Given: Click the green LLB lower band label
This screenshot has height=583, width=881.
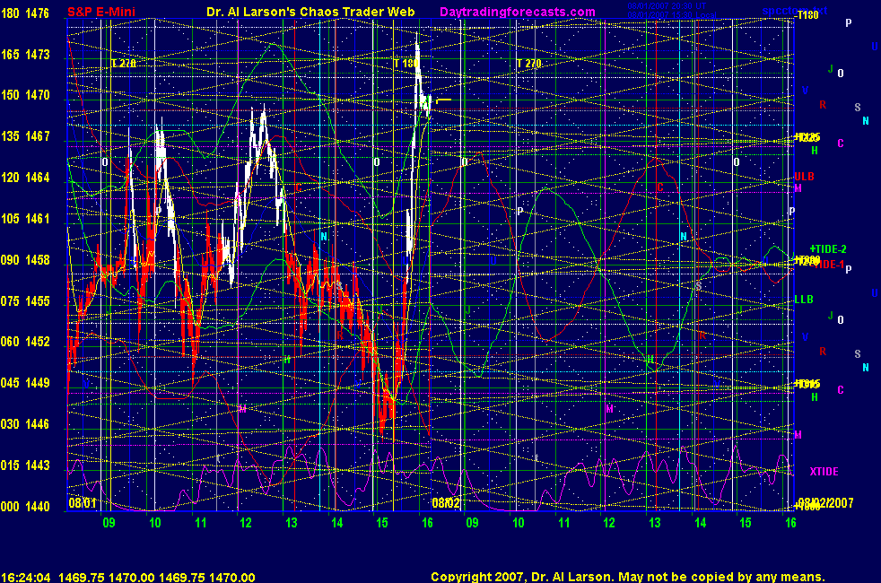Looking at the screenshot, I should [x=804, y=300].
